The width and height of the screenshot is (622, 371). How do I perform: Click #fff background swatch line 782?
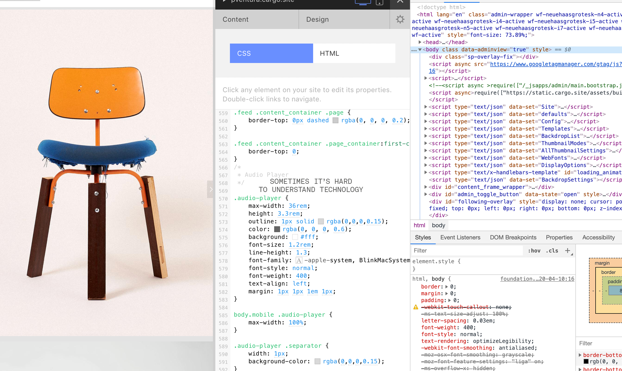point(295,237)
